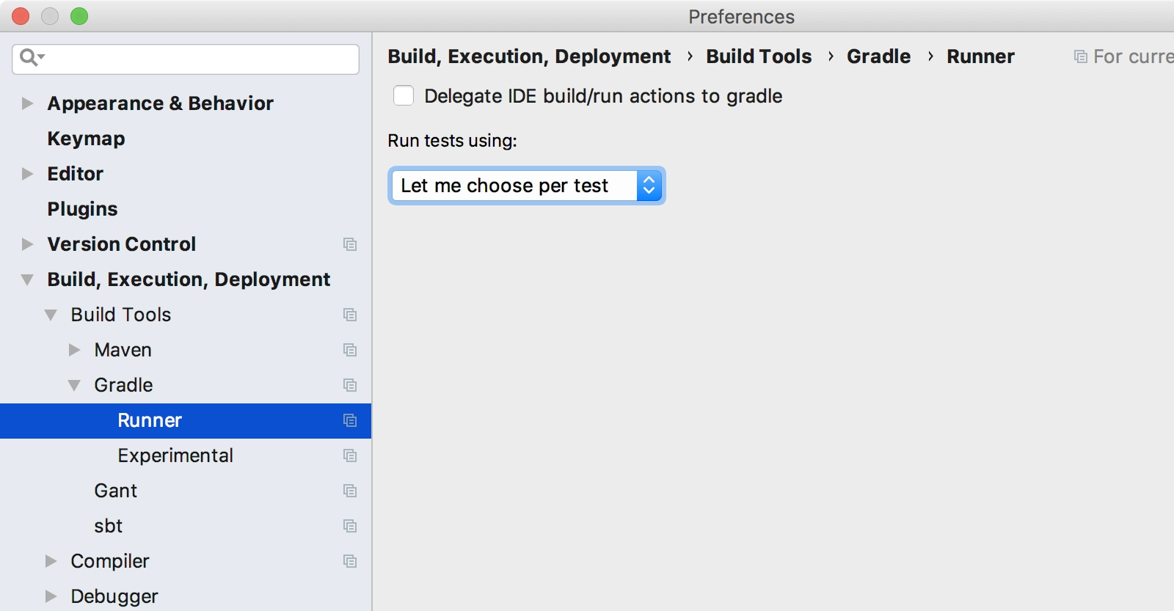
Task: Collapse the Gradle node
Action: [74, 385]
